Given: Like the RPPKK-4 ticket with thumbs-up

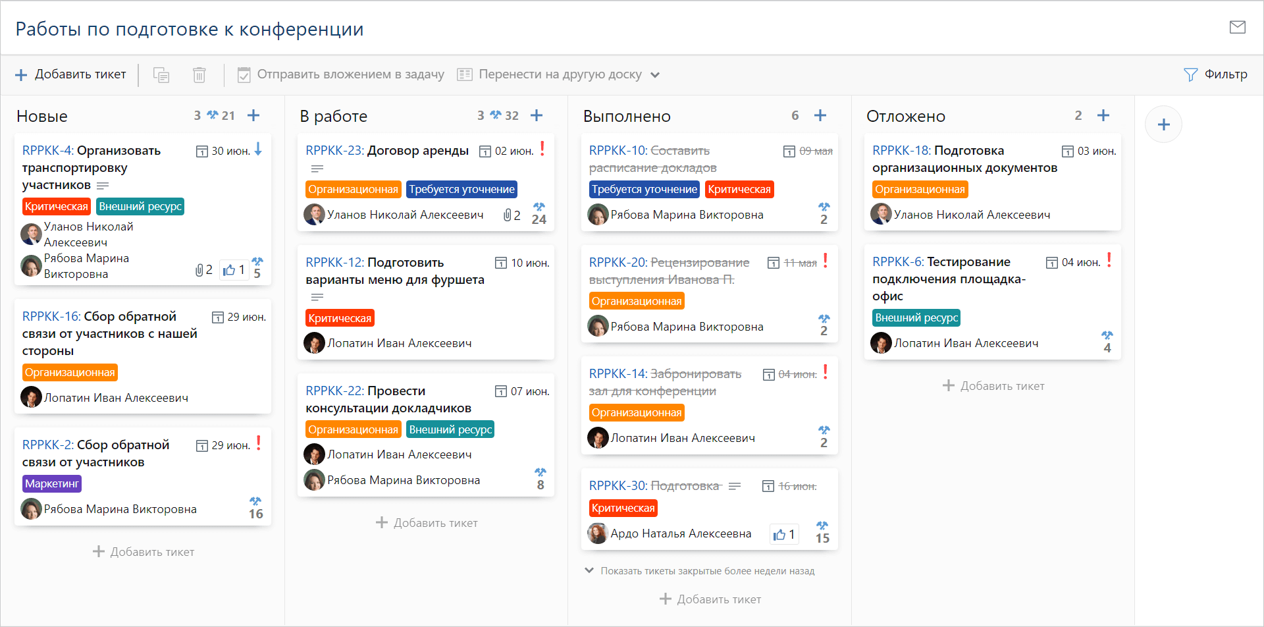Looking at the screenshot, I should pos(229,270).
